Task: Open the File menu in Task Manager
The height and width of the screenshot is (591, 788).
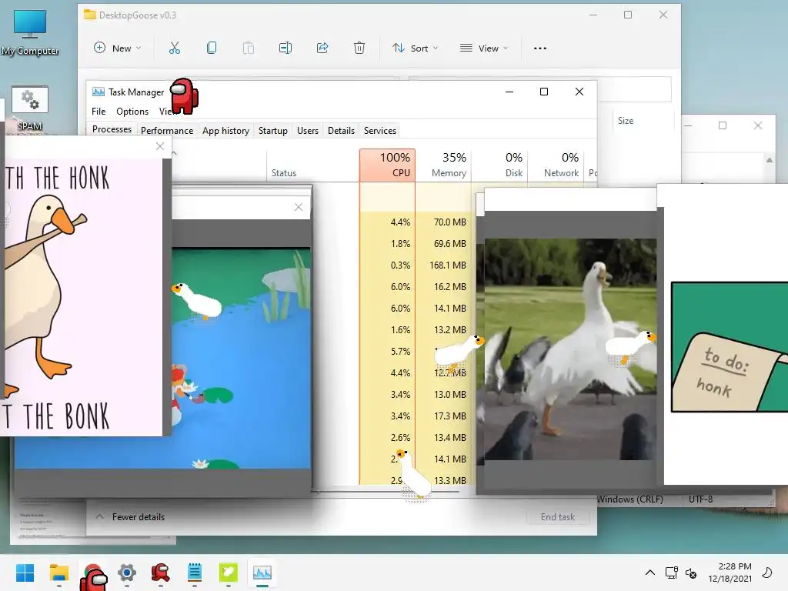Action: (98, 112)
